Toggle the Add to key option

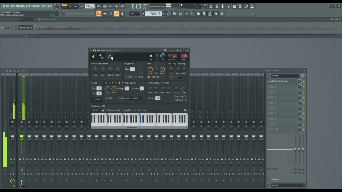click(x=124, y=110)
